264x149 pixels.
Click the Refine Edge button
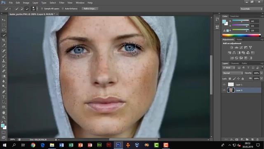point(90,9)
